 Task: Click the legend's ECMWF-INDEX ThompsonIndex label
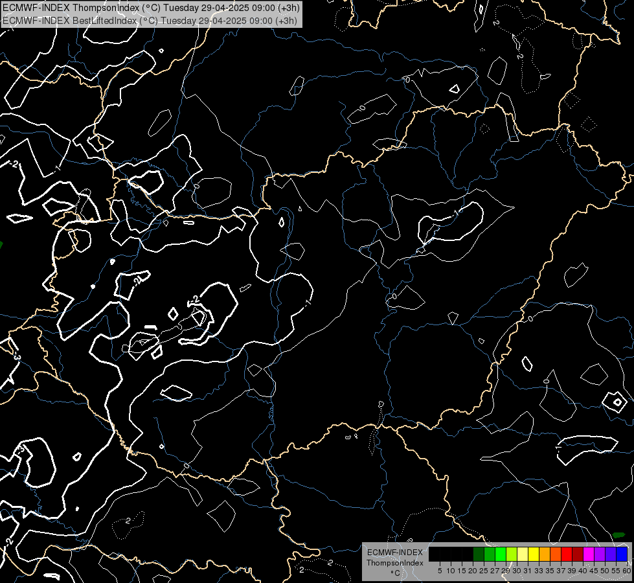[395, 558]
